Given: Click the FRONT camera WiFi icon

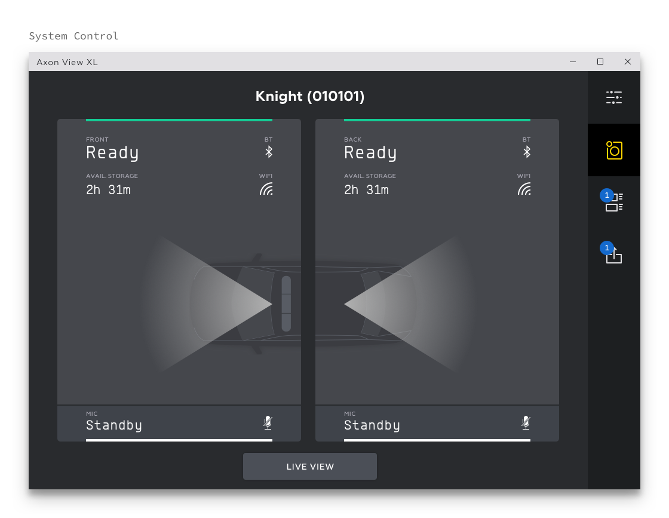Looking at the screenshot, I should 266,189.
